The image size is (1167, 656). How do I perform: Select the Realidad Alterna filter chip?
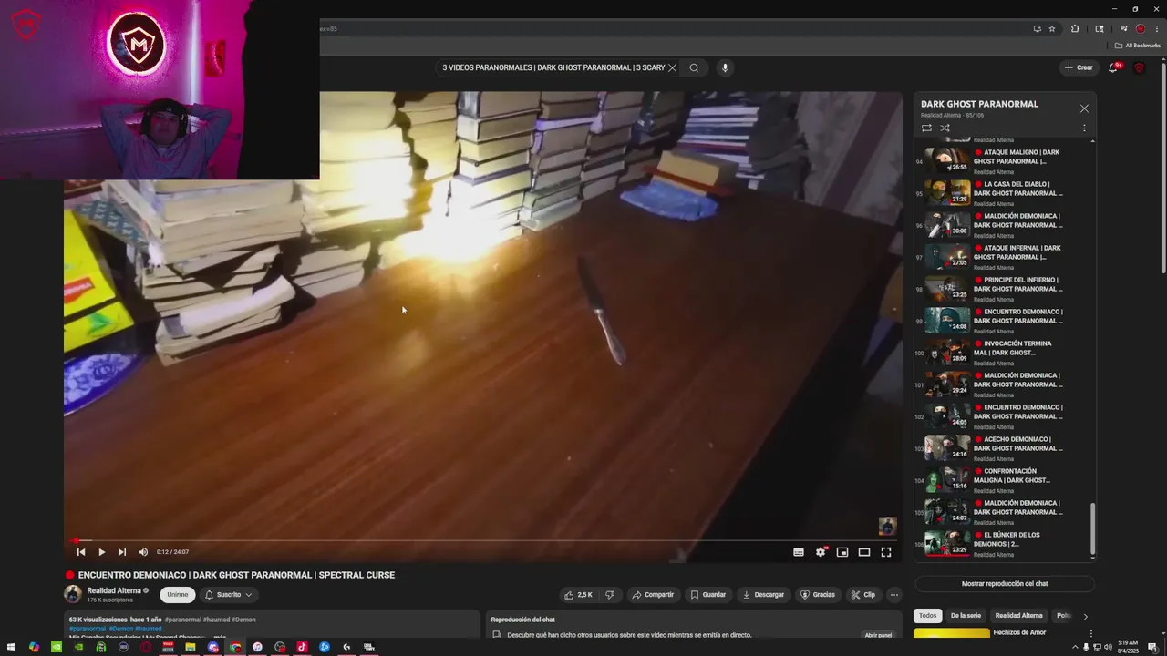pyautogui.click(x=1018, y=616)
